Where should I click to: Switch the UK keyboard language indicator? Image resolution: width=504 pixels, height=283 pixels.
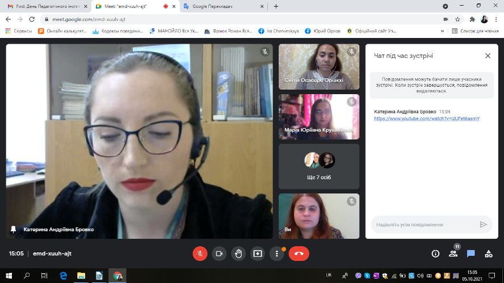329,275
